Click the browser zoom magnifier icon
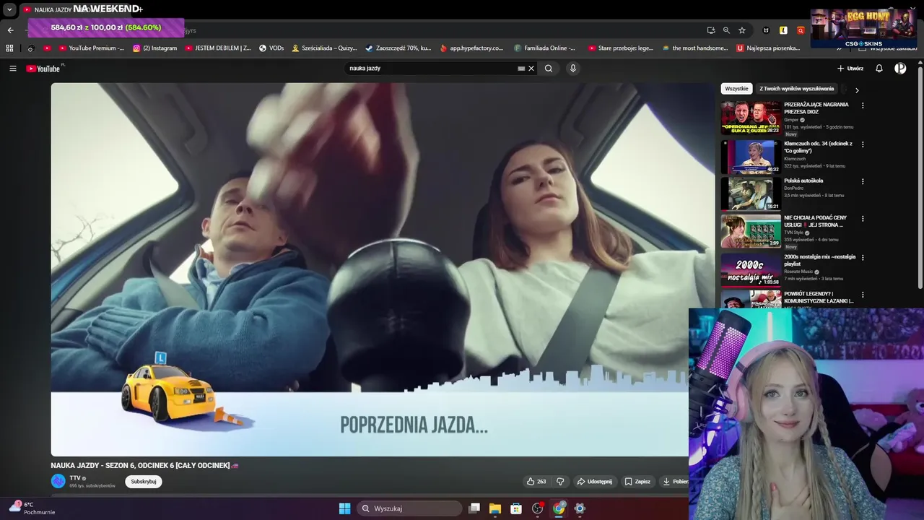924x520 pixels. 726,30
